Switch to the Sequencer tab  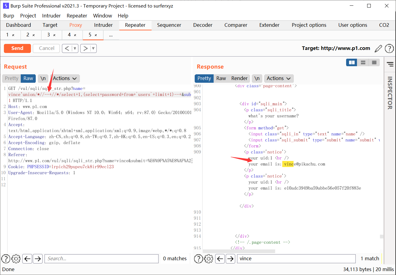169,25
